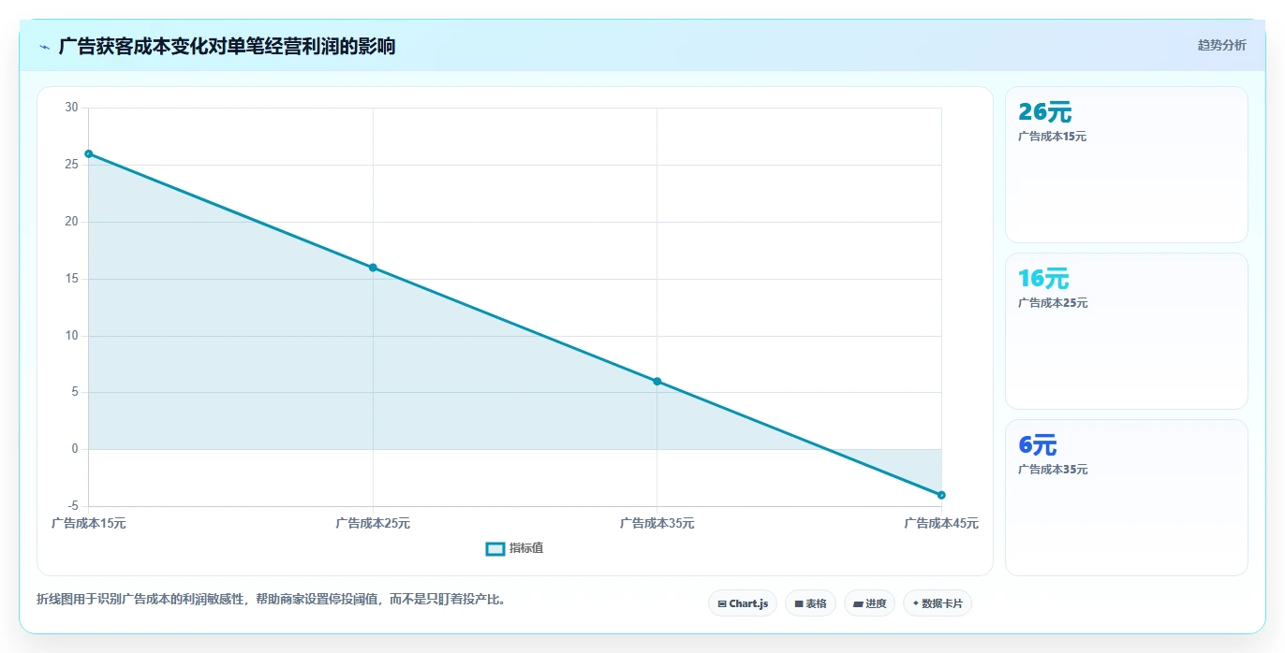Click the data point at 广告成本35元
This screenshot has width=1285, height=653.
pyautogui.click(x=657, y=381)
